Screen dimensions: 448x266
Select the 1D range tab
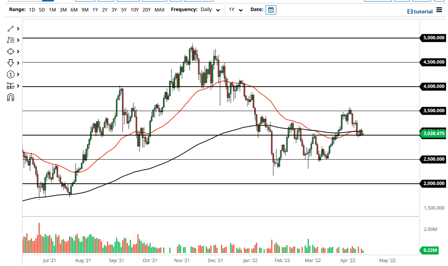[x=32, y=10]
